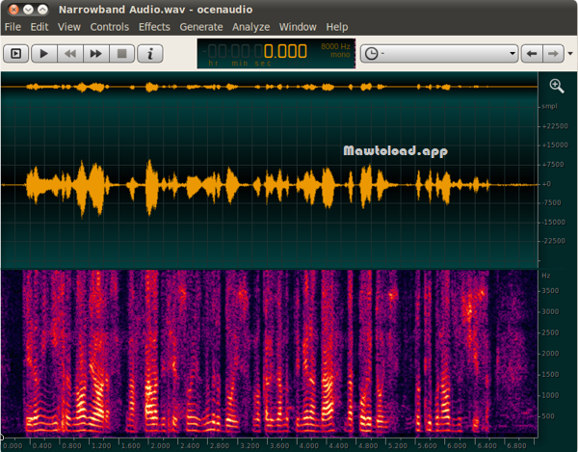Open the Generate menu

(x=201, y=27)
